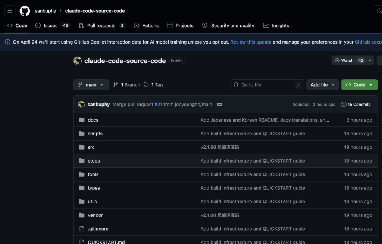Open the Security and quality tab
The height and width of the screenshot is (244, 382).
pos(228,26)
